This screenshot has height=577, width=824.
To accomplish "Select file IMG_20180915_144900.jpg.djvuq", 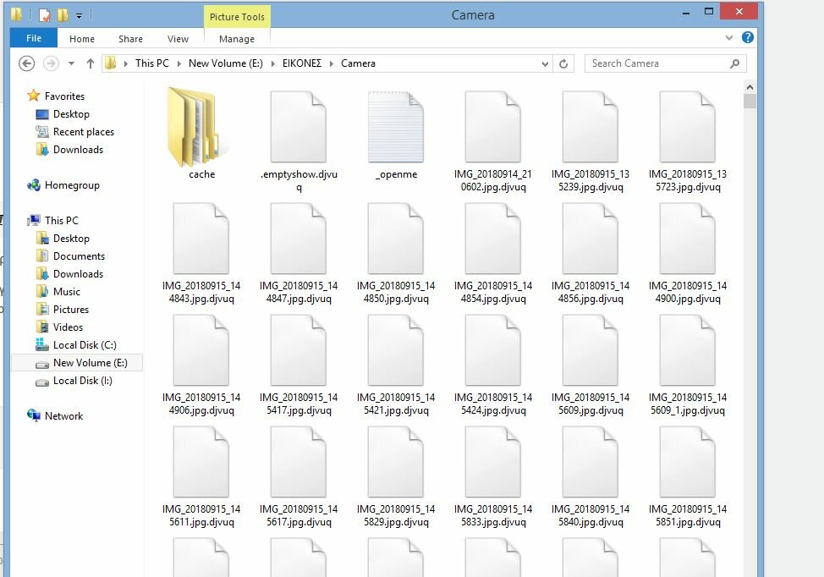I will [687, 252].
